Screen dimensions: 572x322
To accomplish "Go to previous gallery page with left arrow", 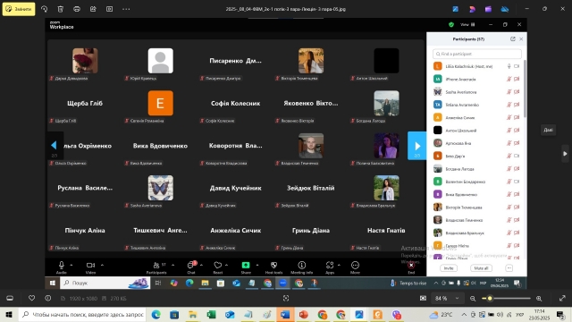I will click(54, 146).
